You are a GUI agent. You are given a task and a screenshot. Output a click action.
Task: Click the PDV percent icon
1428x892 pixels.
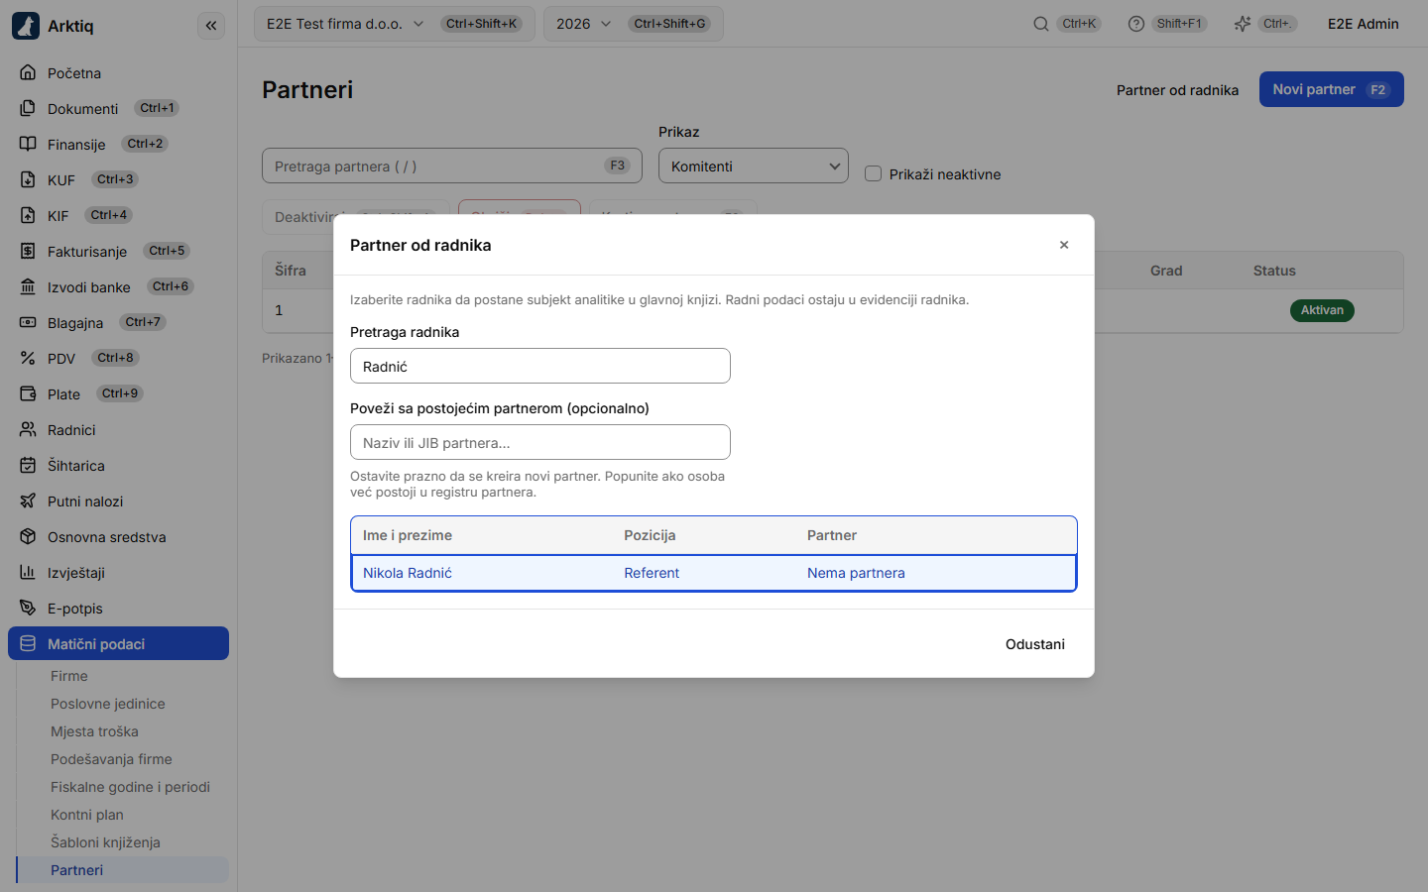pyautogui.click(x=28, y=358)
